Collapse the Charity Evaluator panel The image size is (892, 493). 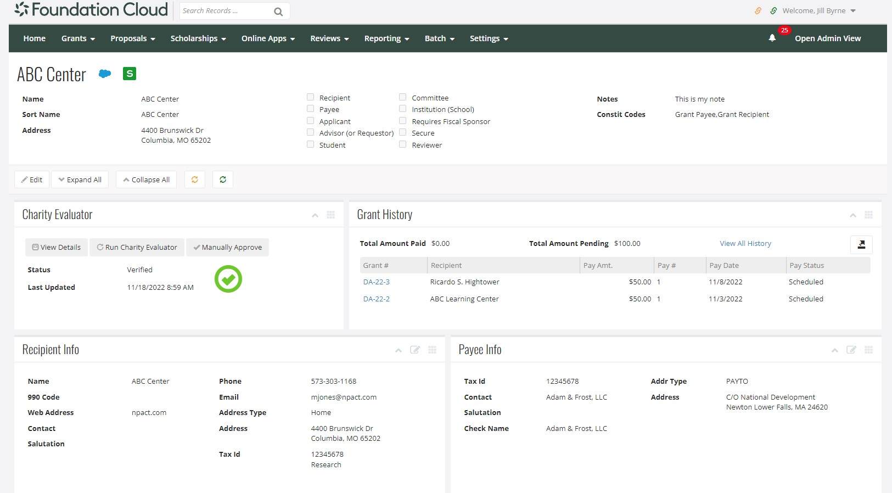pos(315,215)
